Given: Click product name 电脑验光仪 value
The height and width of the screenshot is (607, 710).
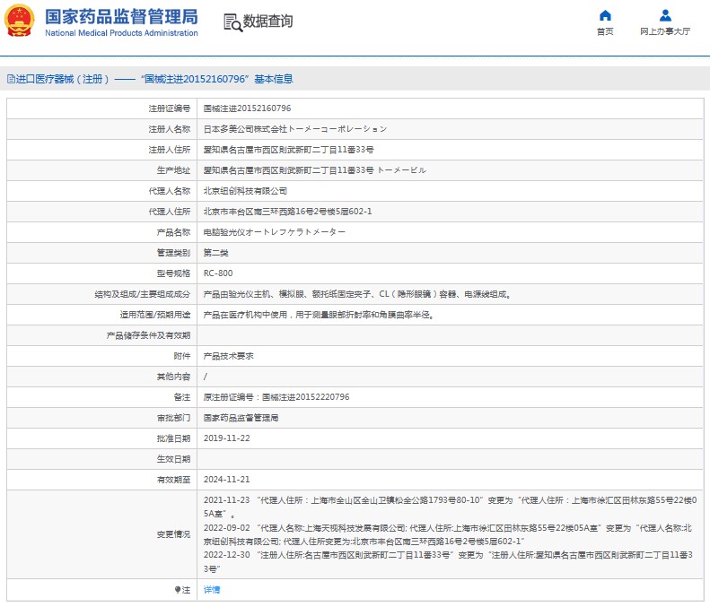Looking at the screenshot, I should (275, 232).
